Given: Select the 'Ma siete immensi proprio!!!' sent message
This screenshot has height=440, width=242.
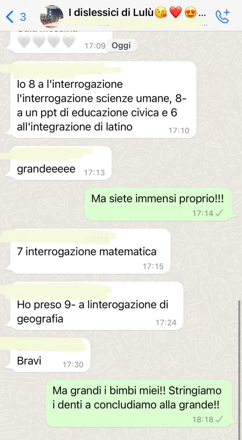Looking at the screenshot, I should coord(158,204).
